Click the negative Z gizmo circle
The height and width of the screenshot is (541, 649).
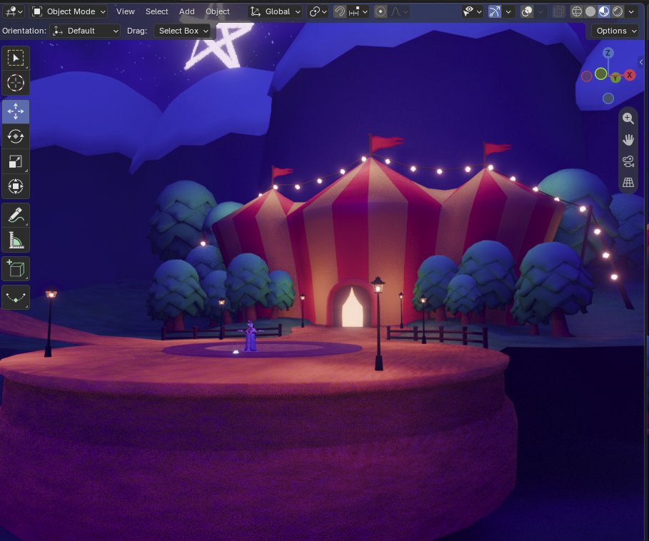608,98
